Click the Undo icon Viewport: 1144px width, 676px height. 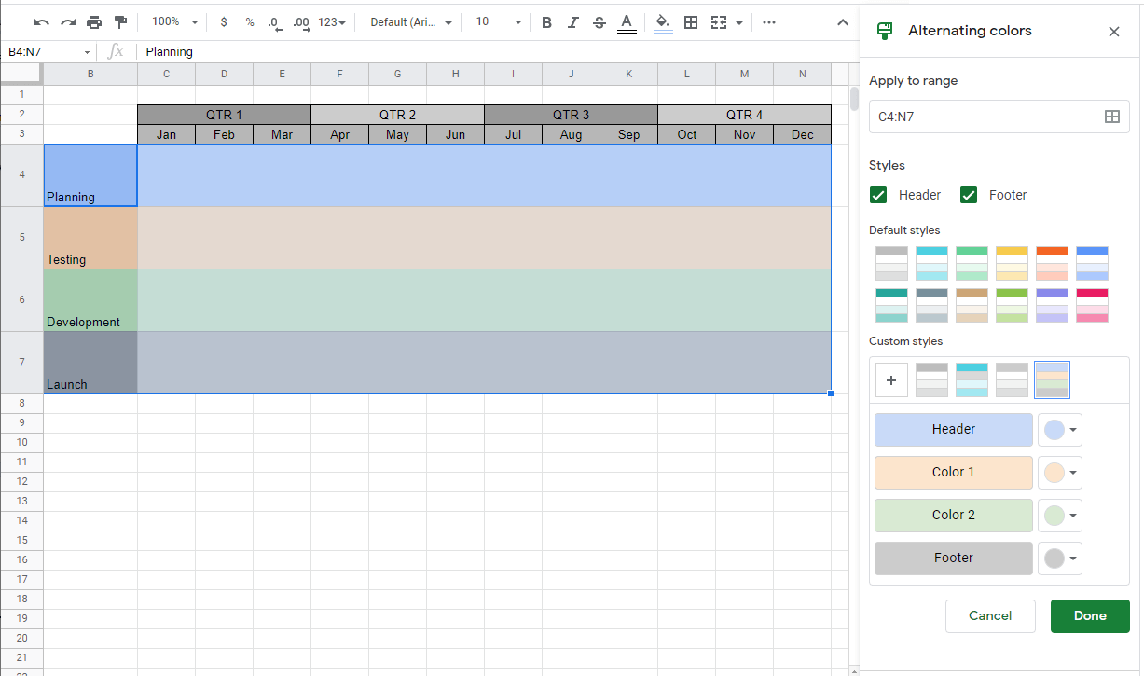click(41, 21)
